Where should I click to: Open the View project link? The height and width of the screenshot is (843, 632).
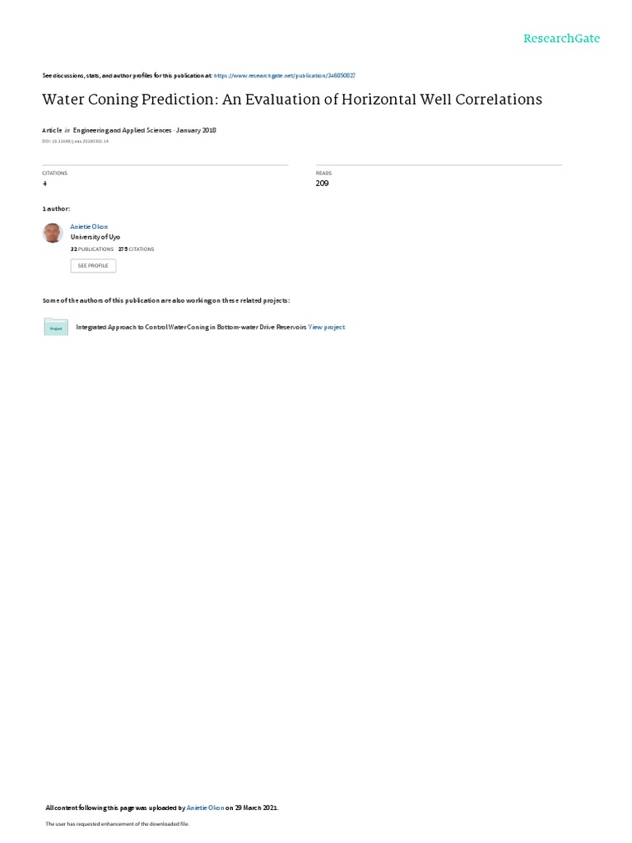(x=327, y=327)
